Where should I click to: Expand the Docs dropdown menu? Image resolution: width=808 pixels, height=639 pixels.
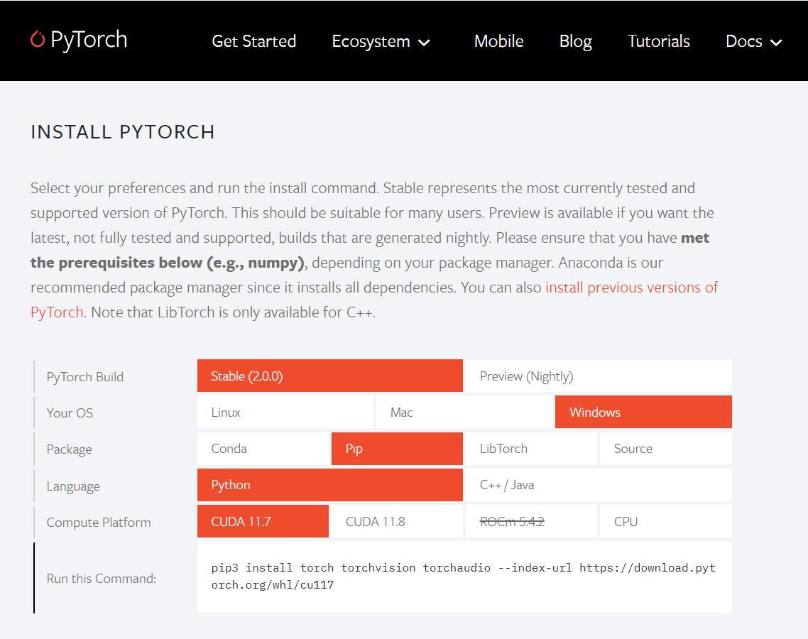[754, 41]
